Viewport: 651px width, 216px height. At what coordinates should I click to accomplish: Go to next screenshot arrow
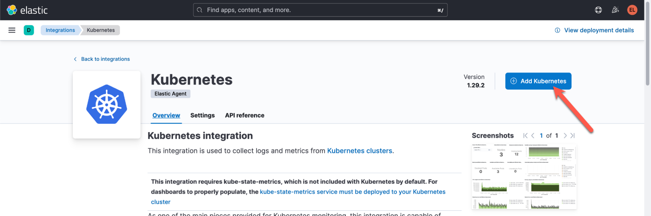565,136
